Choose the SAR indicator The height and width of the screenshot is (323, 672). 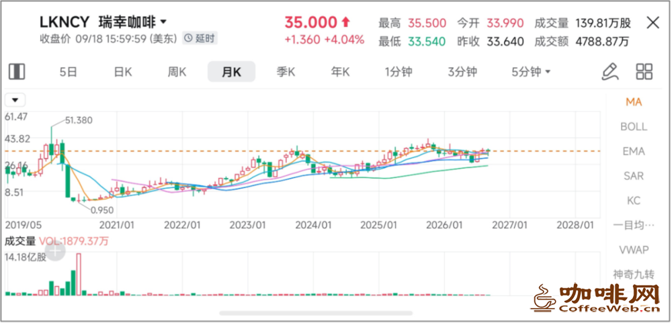634,176
